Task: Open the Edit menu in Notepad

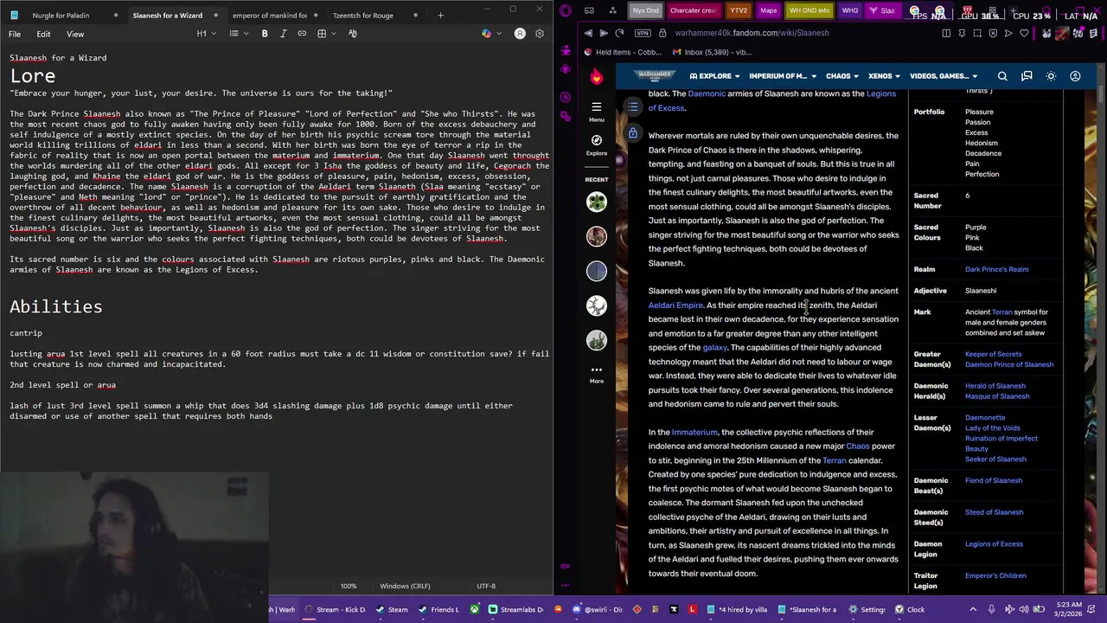Action: click(x=43, y=34)
